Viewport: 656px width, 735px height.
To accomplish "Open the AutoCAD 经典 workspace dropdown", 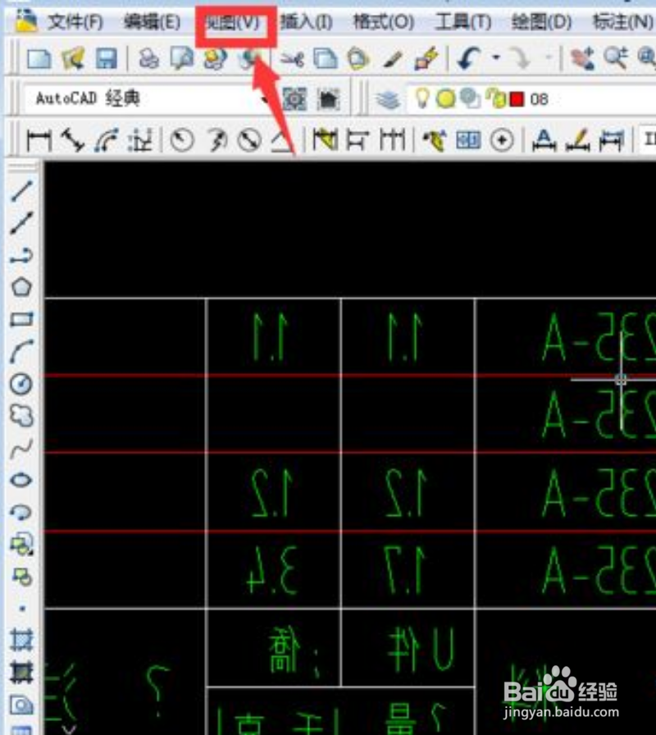I will pyautogui.click(x=146, y=98).
